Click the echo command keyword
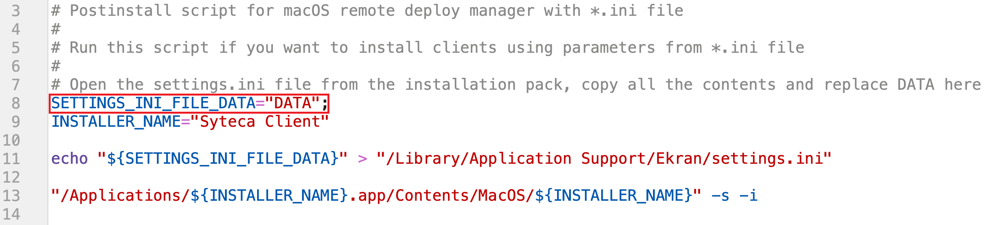The width and height of the screenshot is (989, 225). coord(70,159)
